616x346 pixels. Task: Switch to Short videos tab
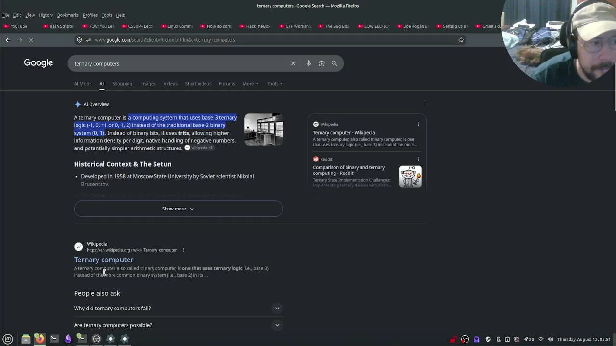[x=198, y=84]
